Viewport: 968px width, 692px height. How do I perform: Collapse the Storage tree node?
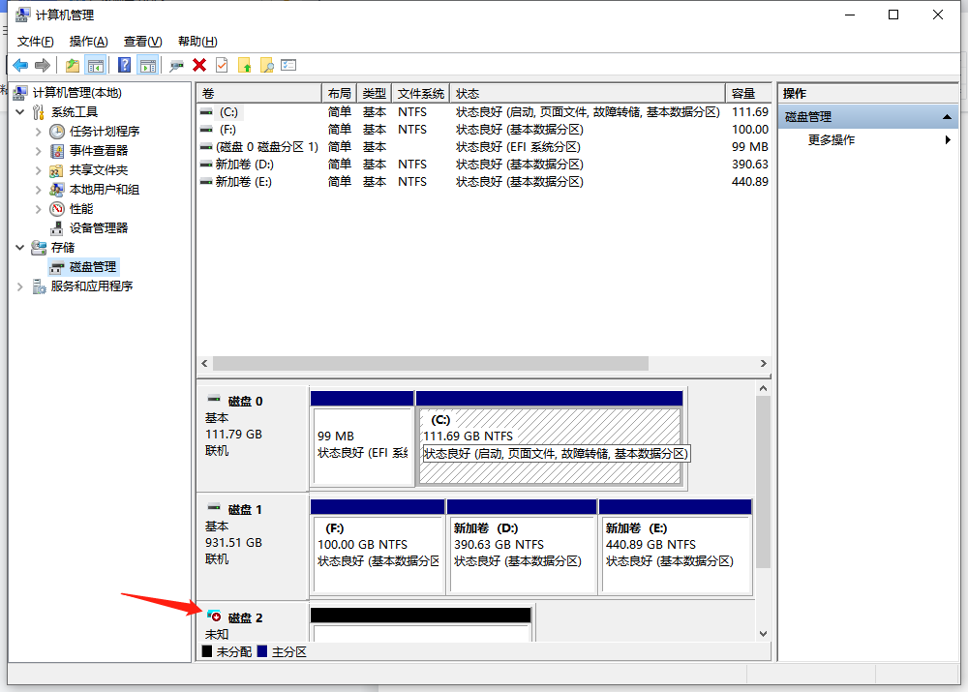coord(21,247)
